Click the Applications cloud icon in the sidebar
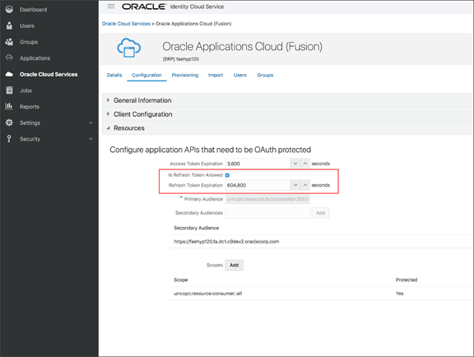 pos(9,58)
